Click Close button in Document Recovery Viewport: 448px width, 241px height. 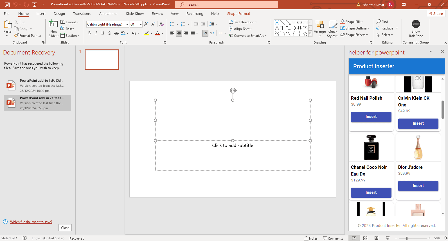point(65,228)
